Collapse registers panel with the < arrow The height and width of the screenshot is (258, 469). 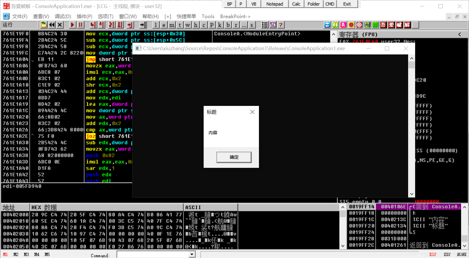460,34
